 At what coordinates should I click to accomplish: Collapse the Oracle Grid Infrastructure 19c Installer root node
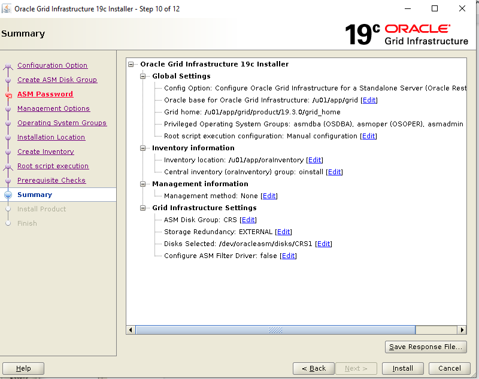pos(131,64)
